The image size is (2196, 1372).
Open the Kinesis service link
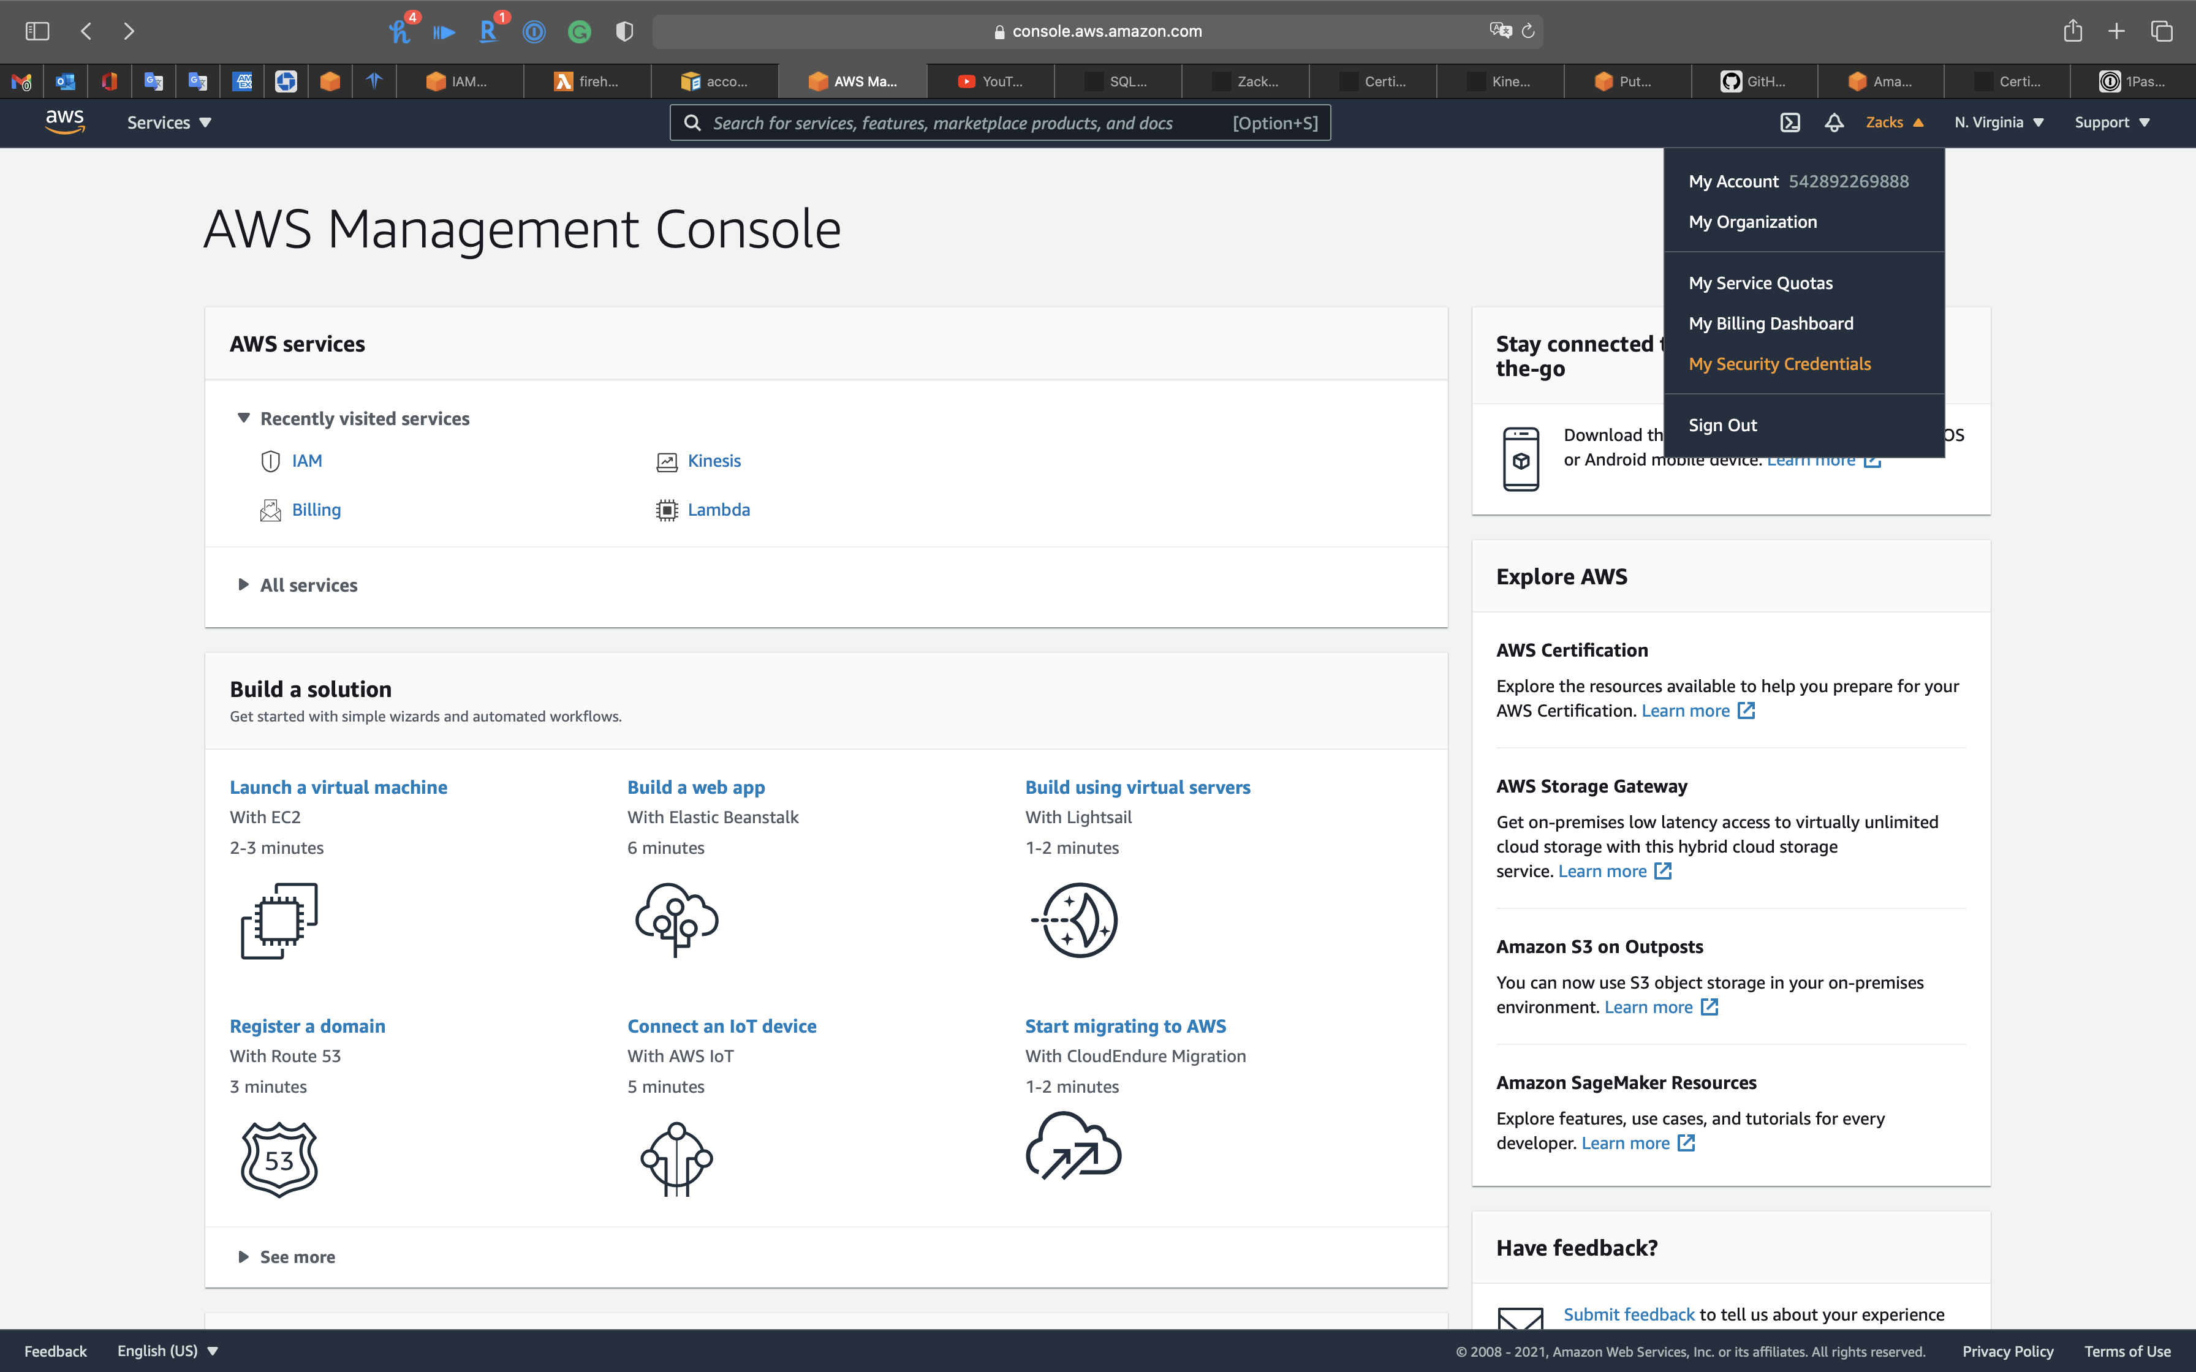pyautogui.click(x=713, y=461)
